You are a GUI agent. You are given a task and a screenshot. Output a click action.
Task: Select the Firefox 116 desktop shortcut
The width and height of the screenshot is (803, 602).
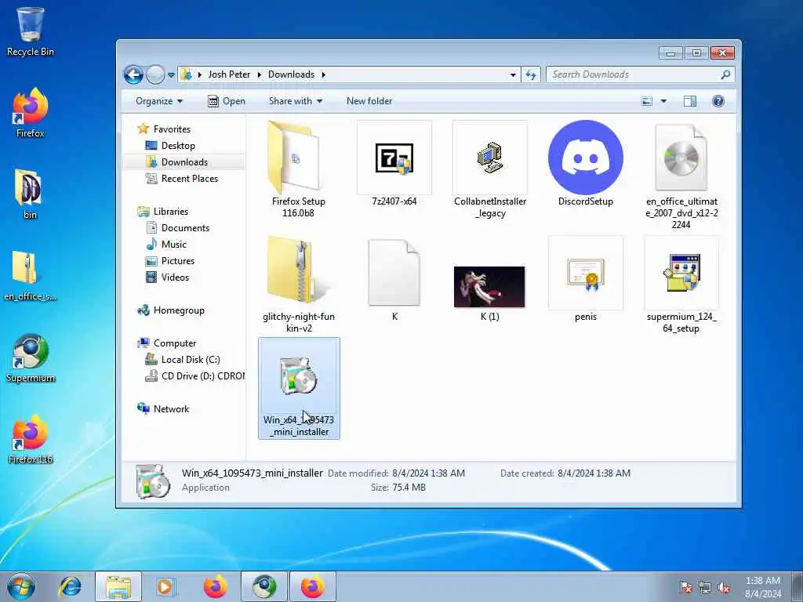[31, 439]
